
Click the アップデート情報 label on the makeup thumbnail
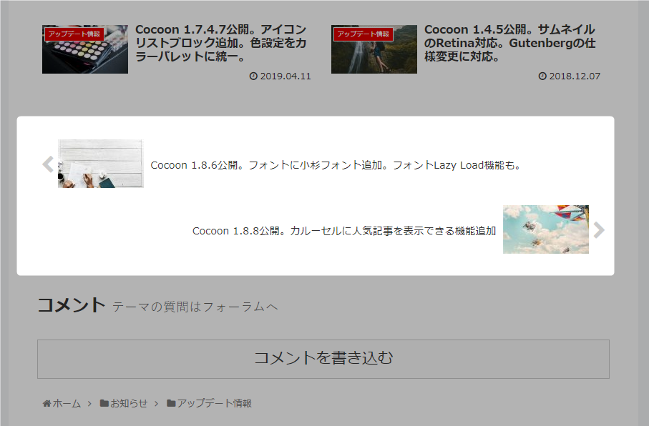74,34
